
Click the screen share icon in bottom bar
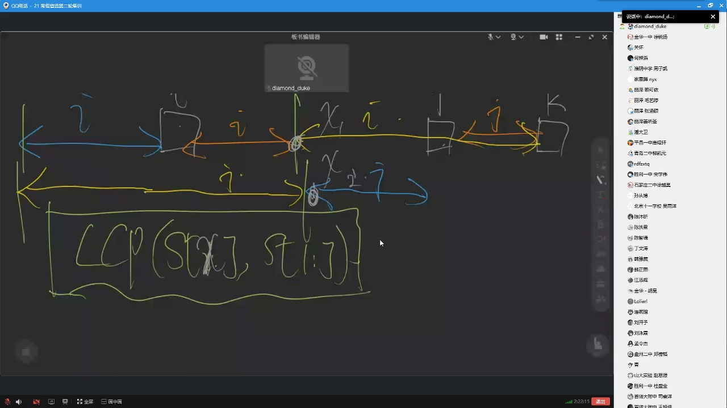[51, 402]
